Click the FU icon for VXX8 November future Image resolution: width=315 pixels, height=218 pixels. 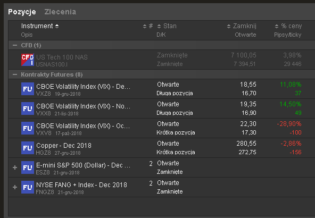pos(28,108)
